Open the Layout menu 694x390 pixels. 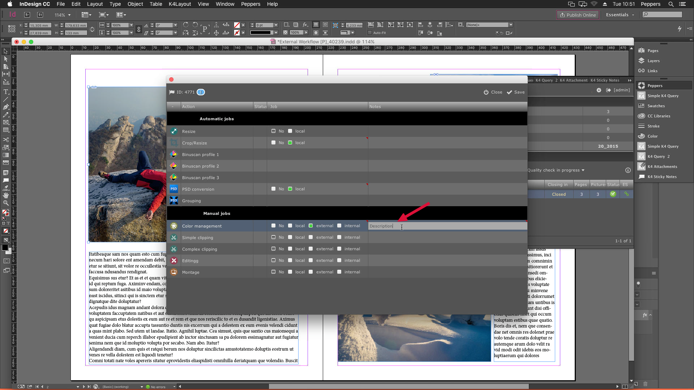click(x=95, y=4)
